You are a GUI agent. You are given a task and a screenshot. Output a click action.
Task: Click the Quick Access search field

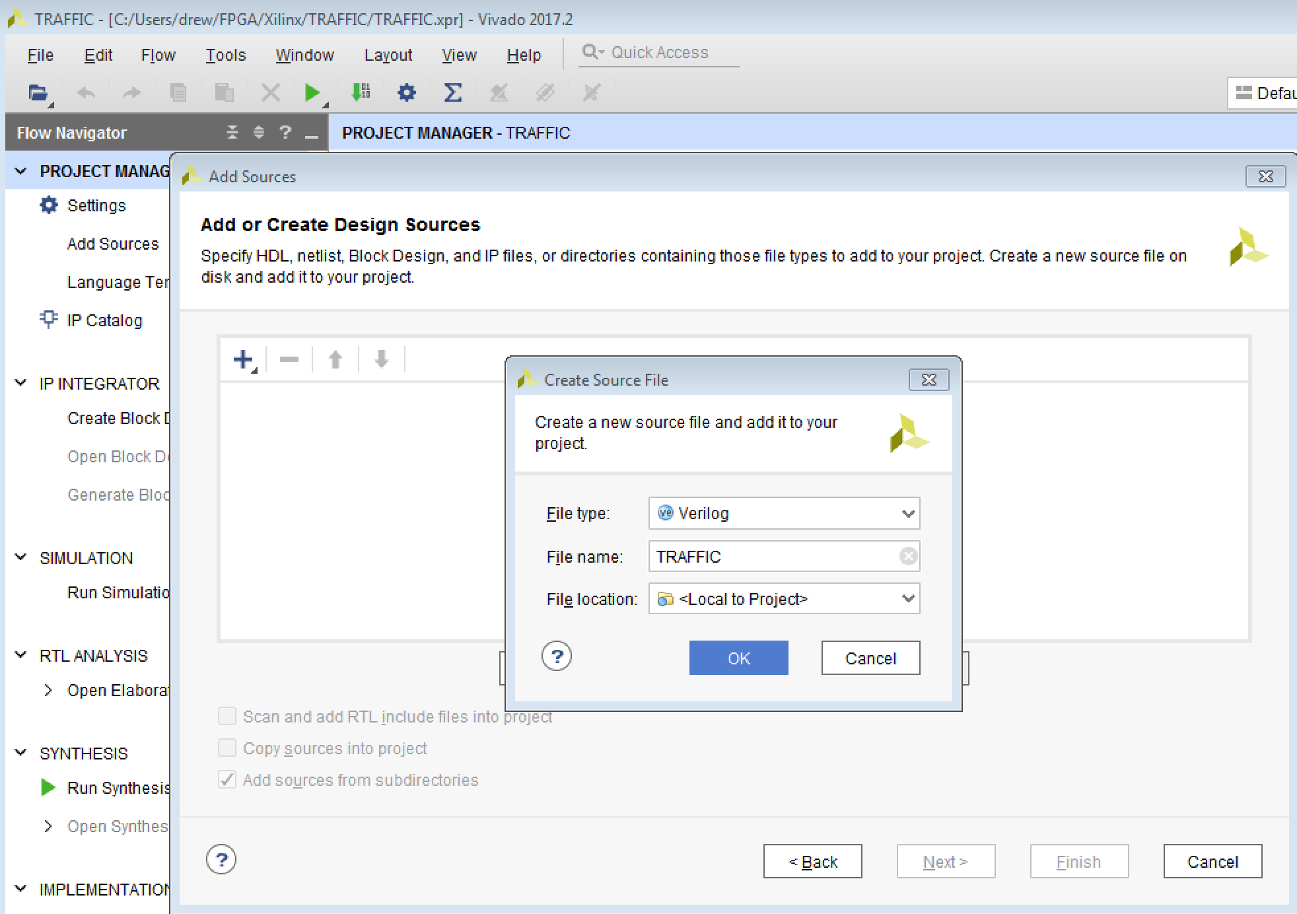[659, 52]
